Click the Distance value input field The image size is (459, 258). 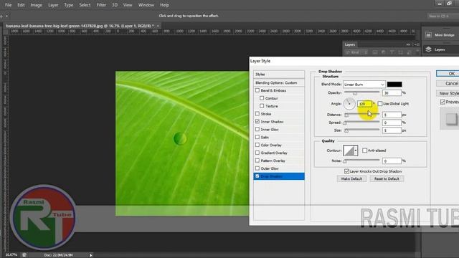[392, 115]
